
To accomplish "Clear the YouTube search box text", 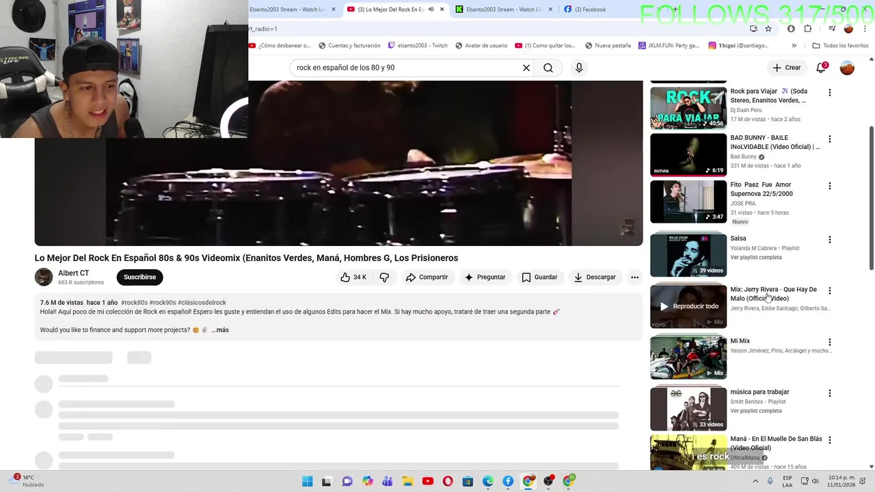I will coord(526,68).
